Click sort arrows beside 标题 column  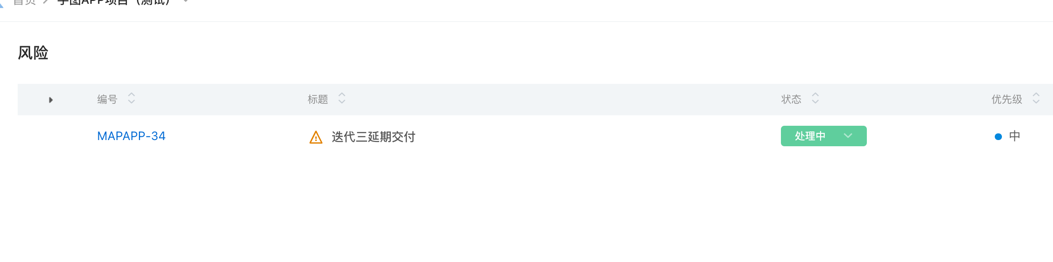342,98
